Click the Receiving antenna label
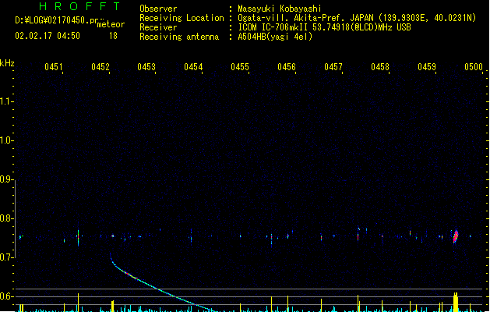Image resolution: width=490 pixels, height=312 pixels. click(x=179, y=37)
